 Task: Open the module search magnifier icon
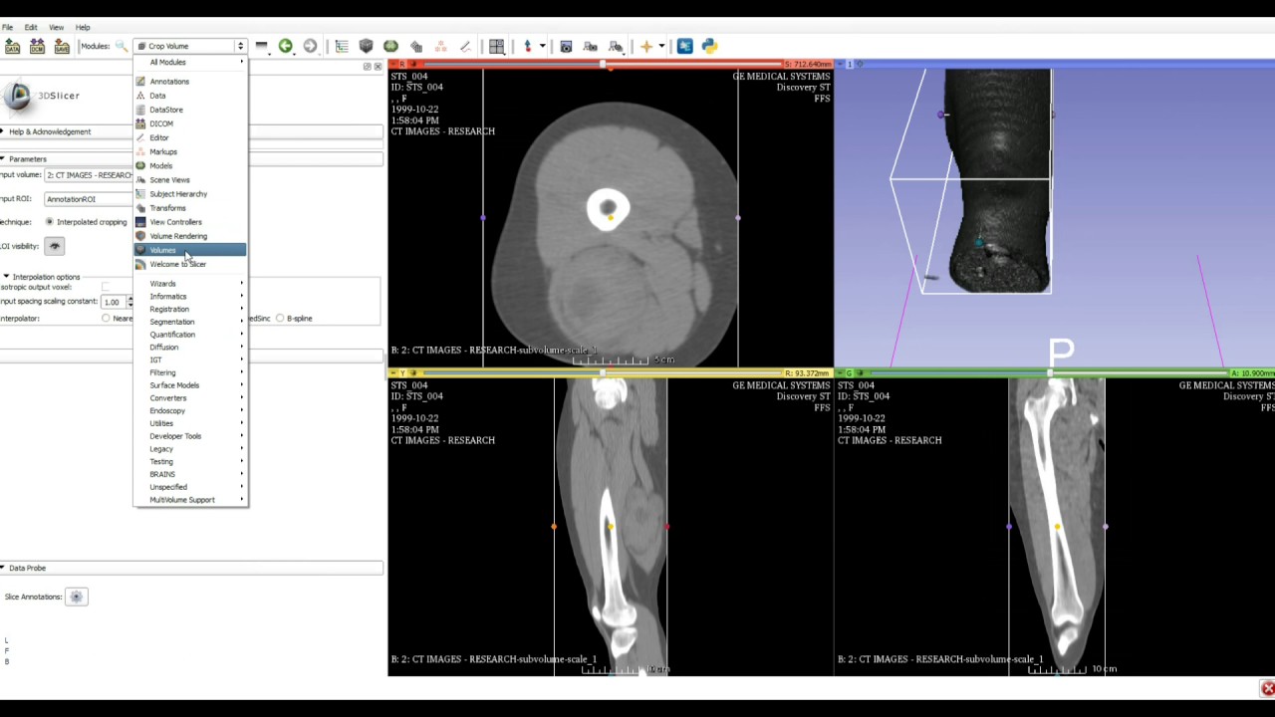coord(122,46)
